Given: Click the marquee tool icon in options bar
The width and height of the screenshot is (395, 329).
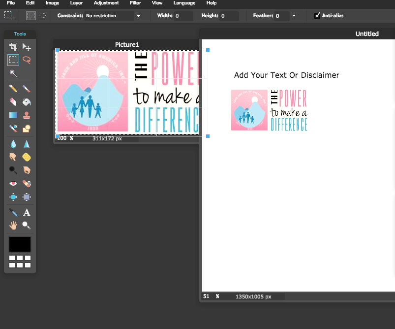Looking at the screenshot, I should pyautogui.click(x=8, y=15).
